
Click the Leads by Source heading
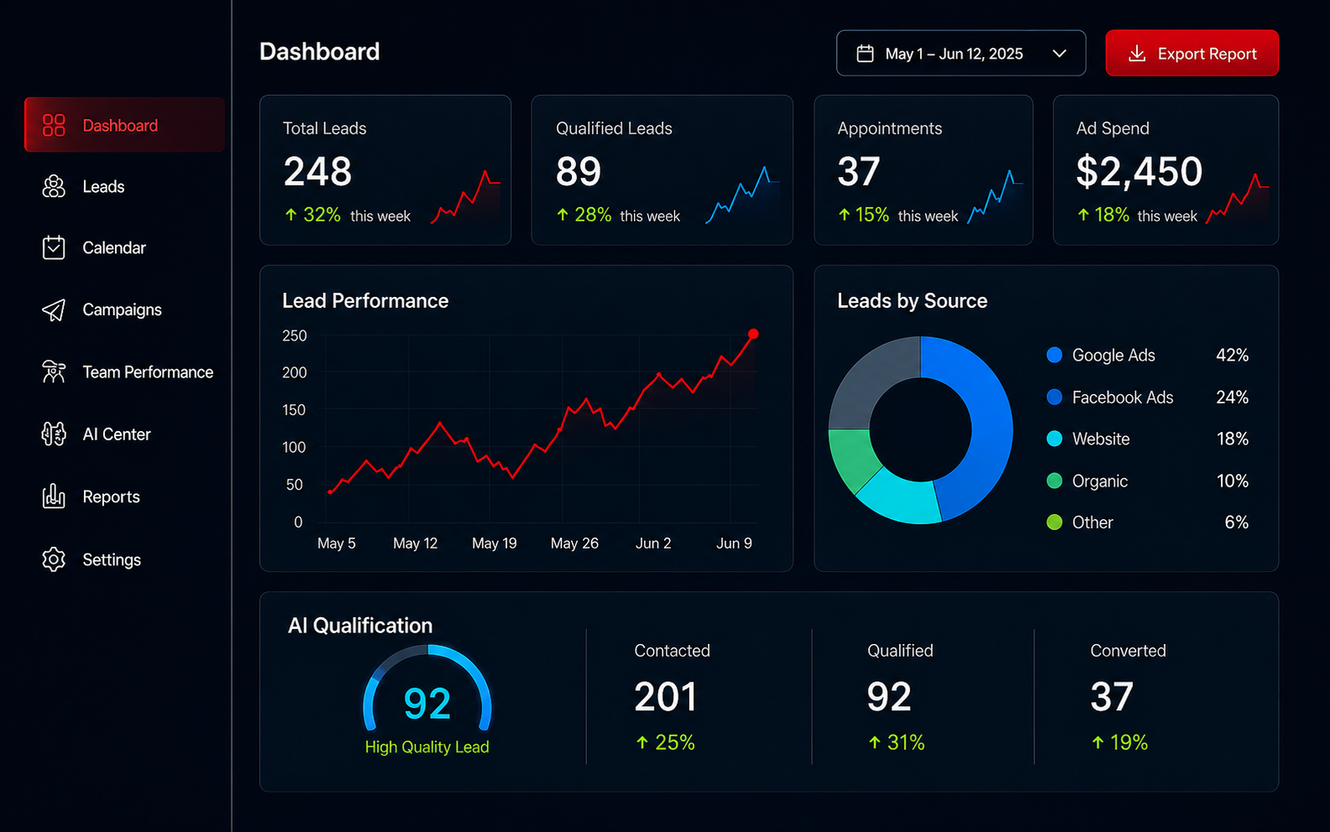click(912, 300)
